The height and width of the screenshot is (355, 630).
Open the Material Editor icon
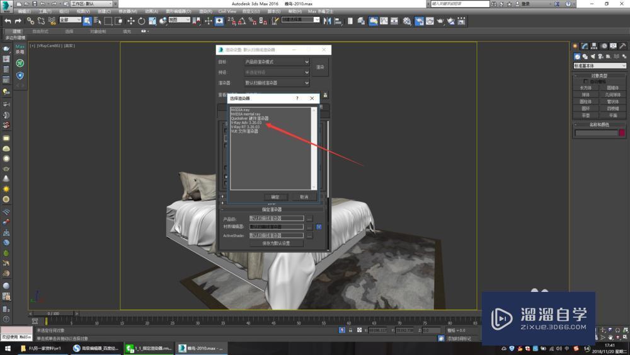click(x=407, y=21)
